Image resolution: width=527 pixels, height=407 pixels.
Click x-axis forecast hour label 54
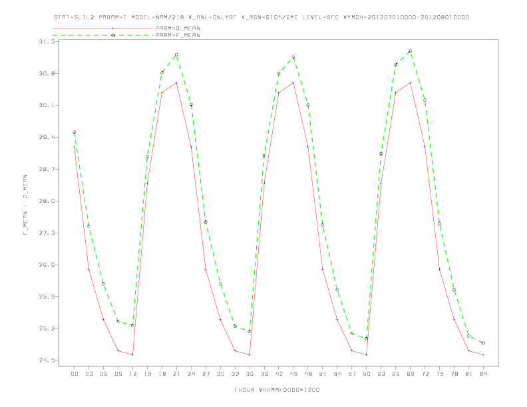pos(337,374)
